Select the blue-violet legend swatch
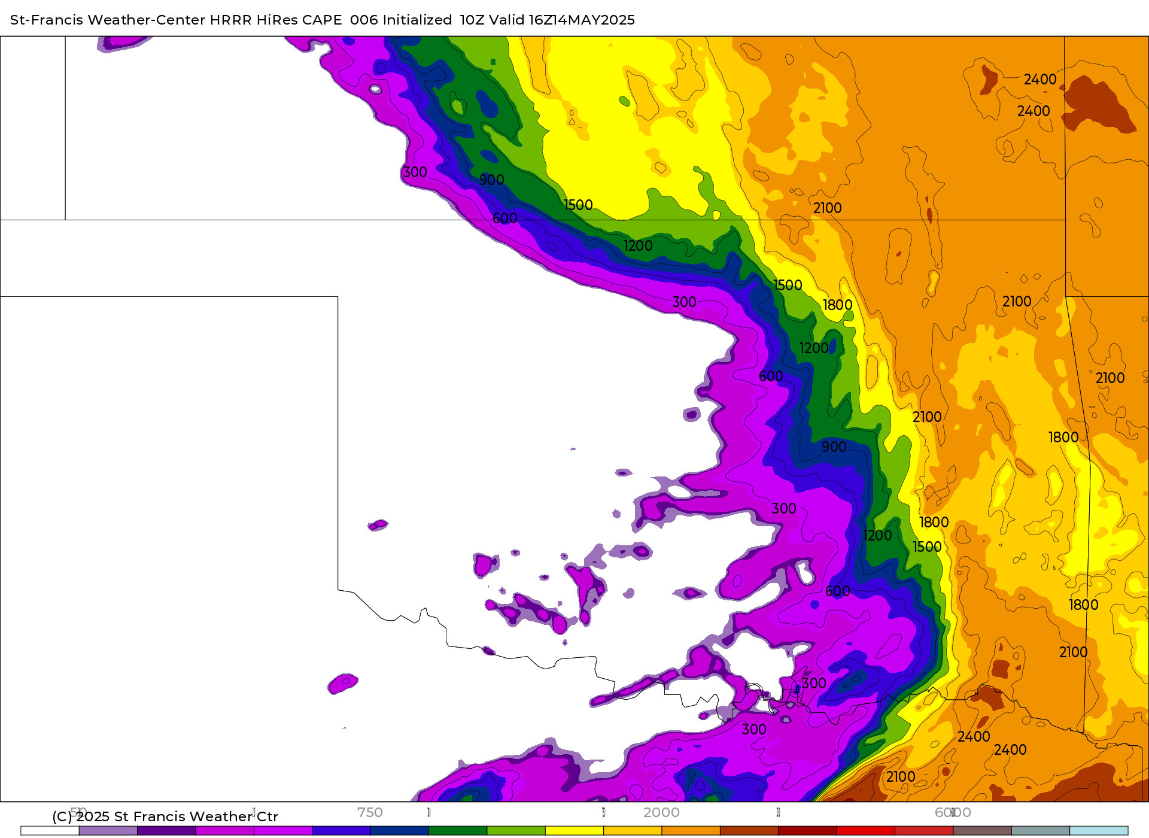This screenshot has height=838, width=1149. coord(341,831)
